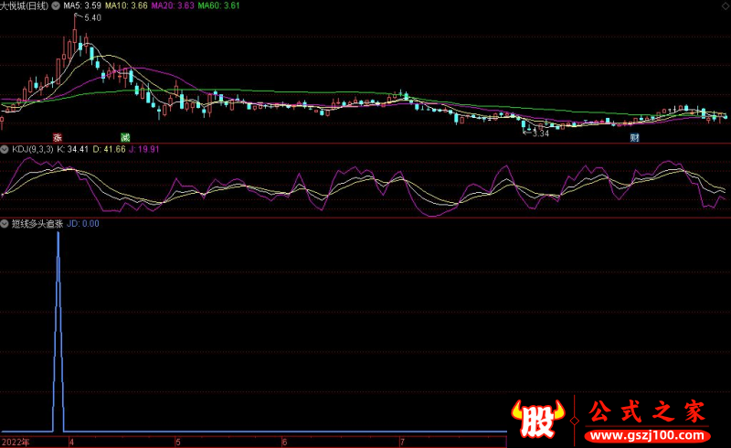Expand dropdown next to 大悦城(日线) title
The height and width of the screenshot is (448, 731).
click(58, 5)
